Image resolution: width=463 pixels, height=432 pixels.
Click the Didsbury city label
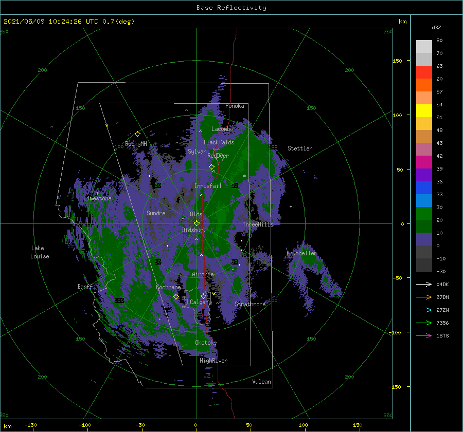194,230
